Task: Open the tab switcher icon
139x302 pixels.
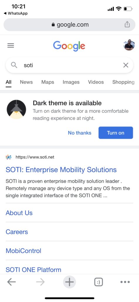Action: [x=99, y=282]
